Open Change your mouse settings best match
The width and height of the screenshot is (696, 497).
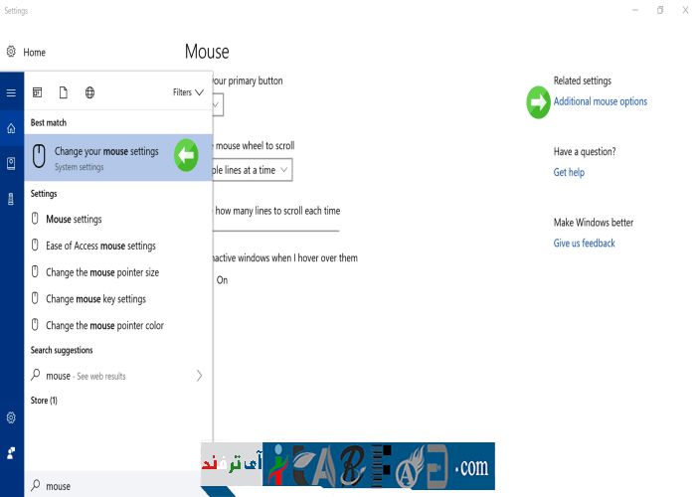[x=106, y=157]
